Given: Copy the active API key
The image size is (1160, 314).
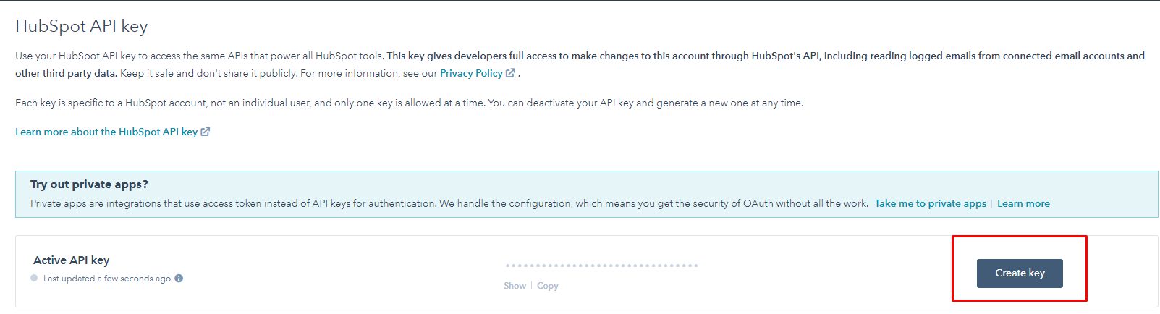Looking at the screenshot, I should coord(548,286).
